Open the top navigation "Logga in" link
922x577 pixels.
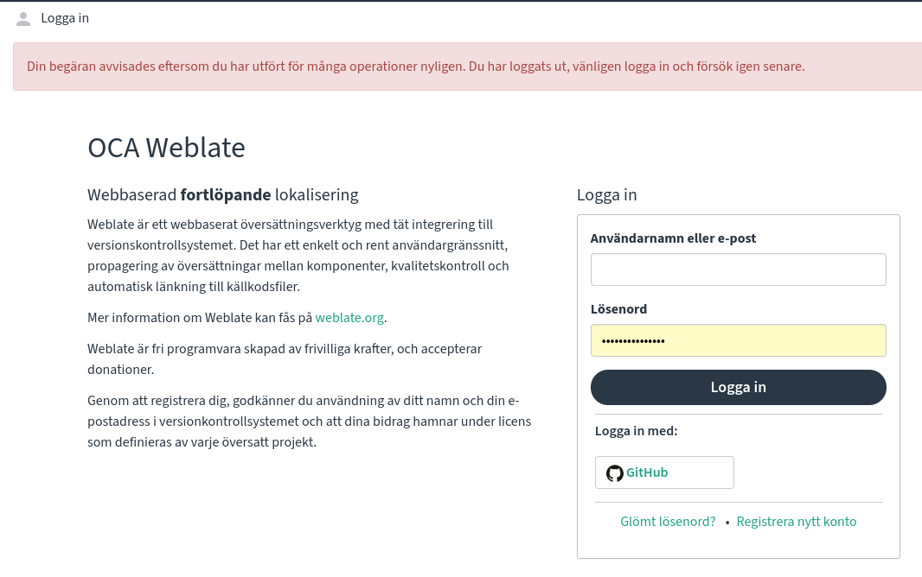point(65,18)
